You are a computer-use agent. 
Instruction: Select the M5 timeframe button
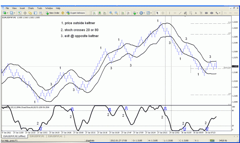click(230, 13)
